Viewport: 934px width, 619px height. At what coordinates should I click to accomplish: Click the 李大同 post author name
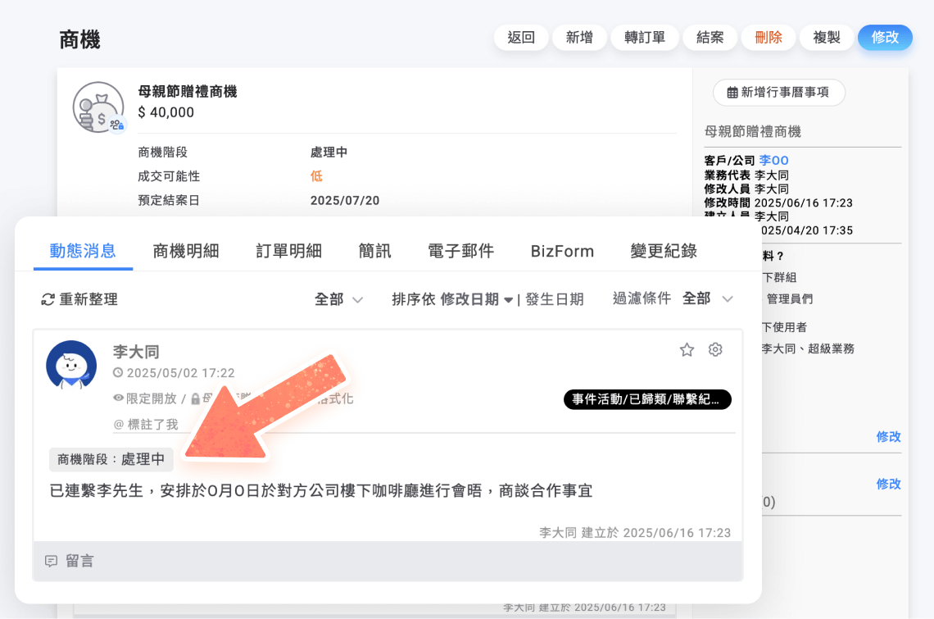click(x=136, y=352)
